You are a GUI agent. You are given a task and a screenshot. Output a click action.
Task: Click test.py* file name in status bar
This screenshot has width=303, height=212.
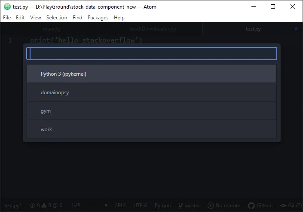13,206
